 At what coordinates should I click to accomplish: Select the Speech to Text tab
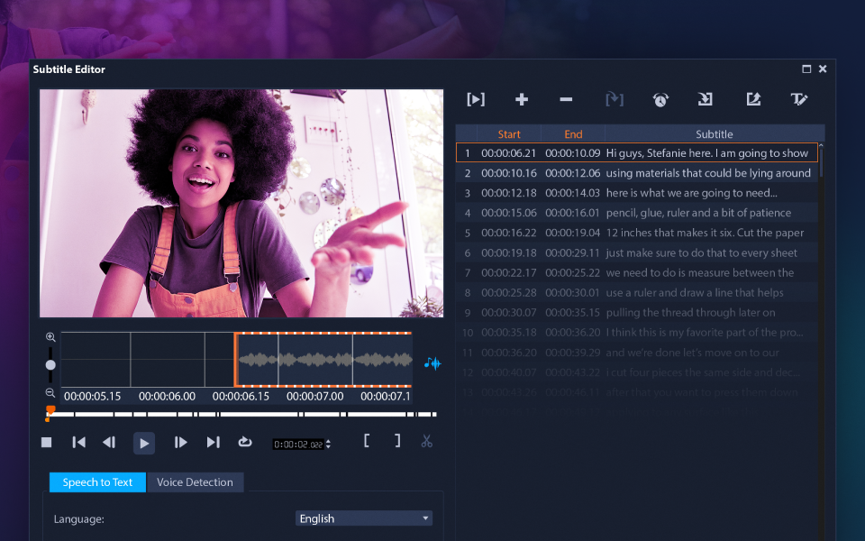tap(97, 482)
